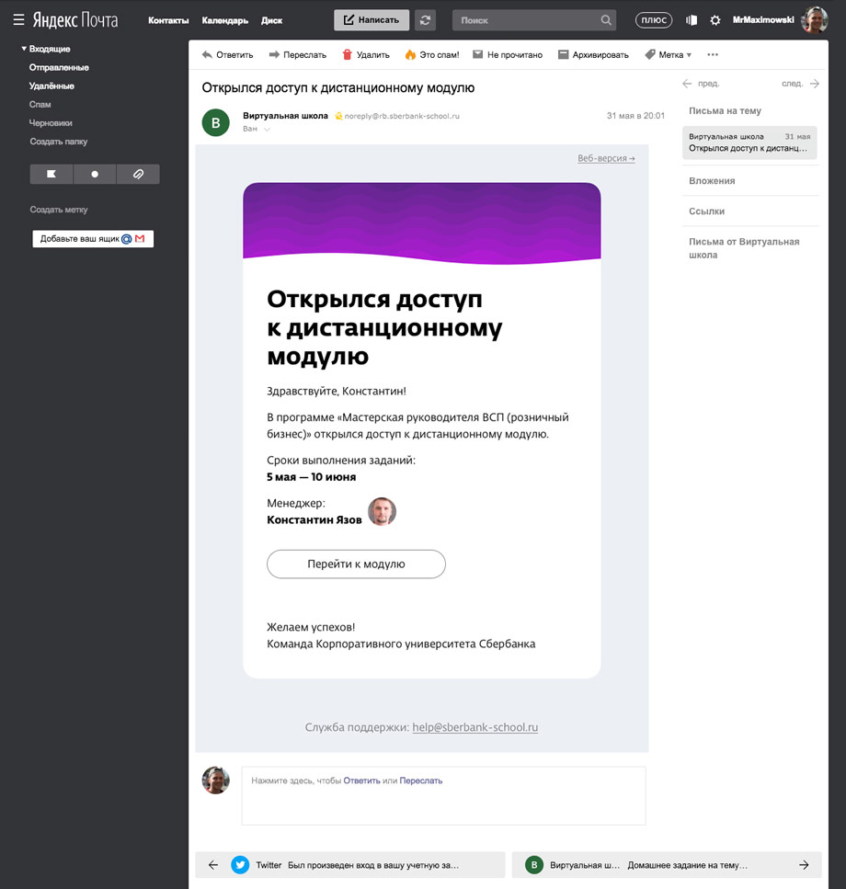Delete the email via Удалить
Viewport: 846px width, 889px height.
pyautogui.click(x=366, y=55)
